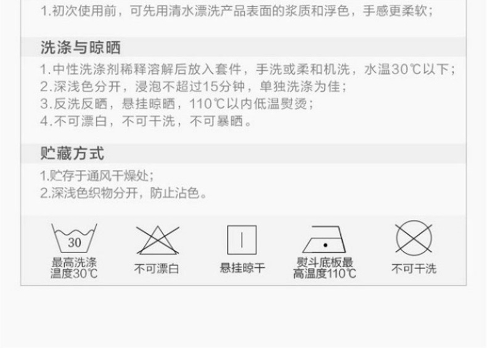
Task: Click the line 深浅色织物分开，防止沾色
Action: (123, 193)
